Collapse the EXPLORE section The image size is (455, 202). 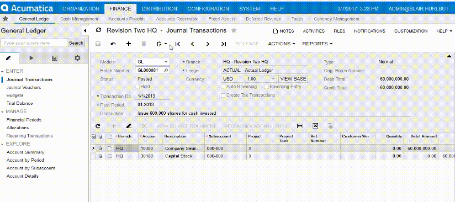tap(2, 144)
